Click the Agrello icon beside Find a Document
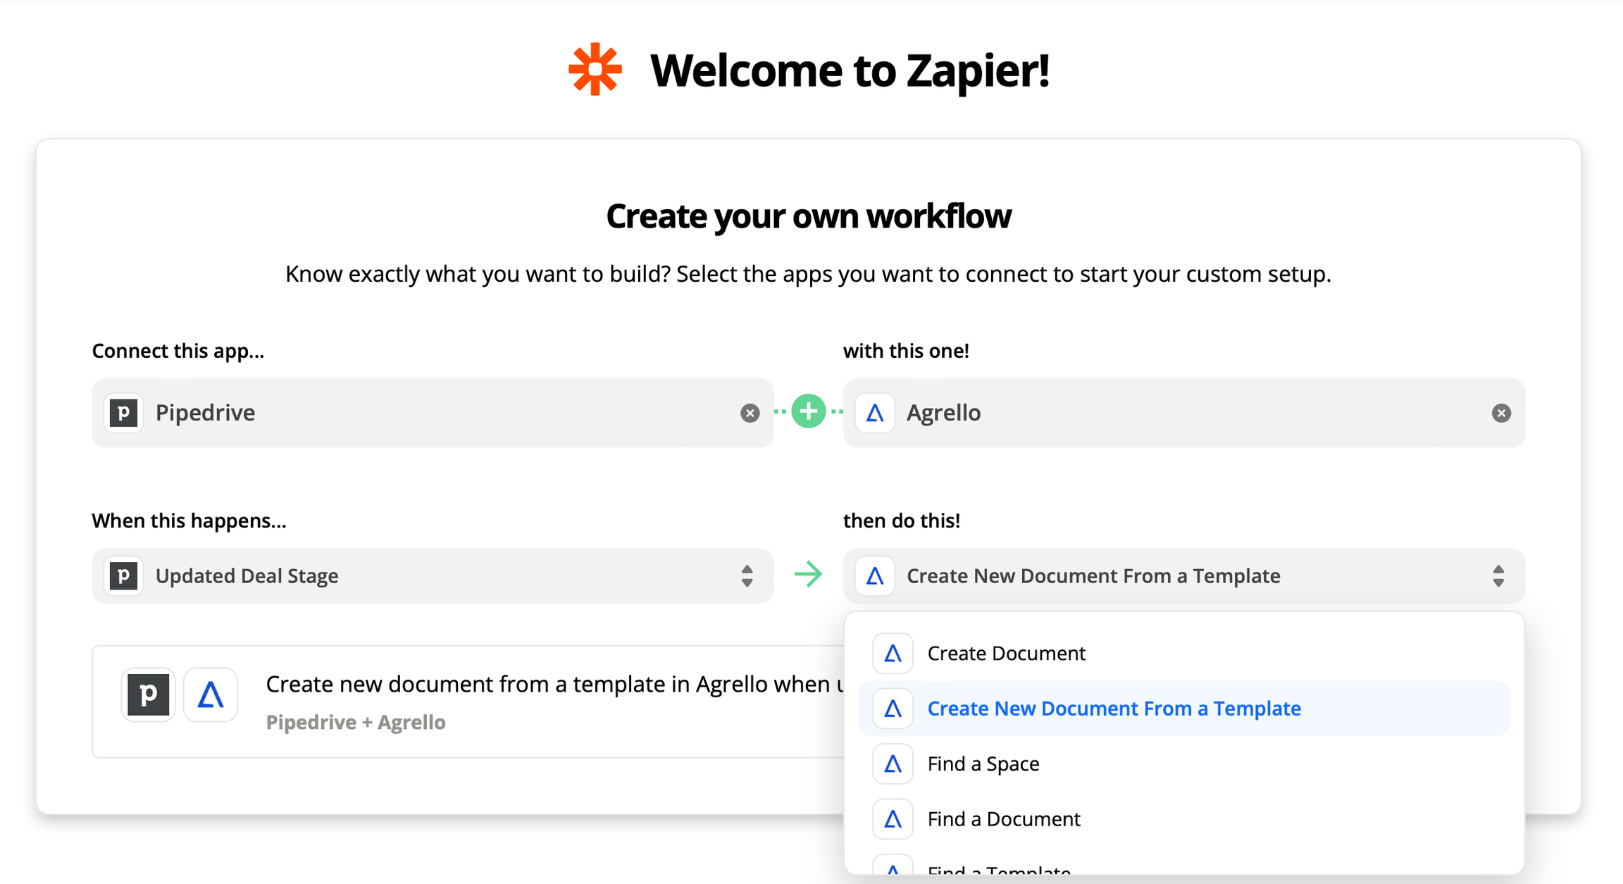The image size is (1623, 884). point(893,819)
